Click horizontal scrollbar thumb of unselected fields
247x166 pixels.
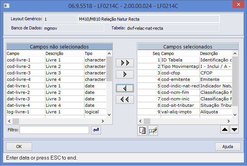16,121
